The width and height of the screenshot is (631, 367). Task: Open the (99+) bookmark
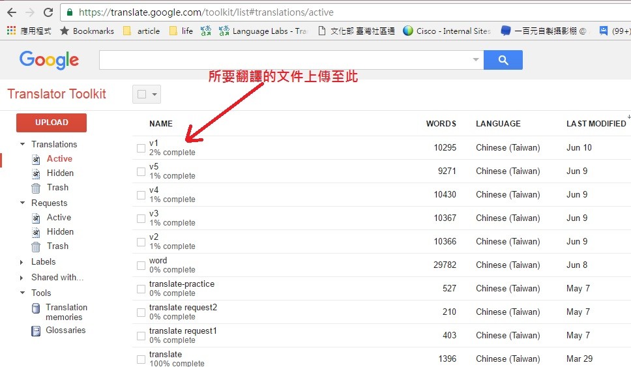click(615, 31)
